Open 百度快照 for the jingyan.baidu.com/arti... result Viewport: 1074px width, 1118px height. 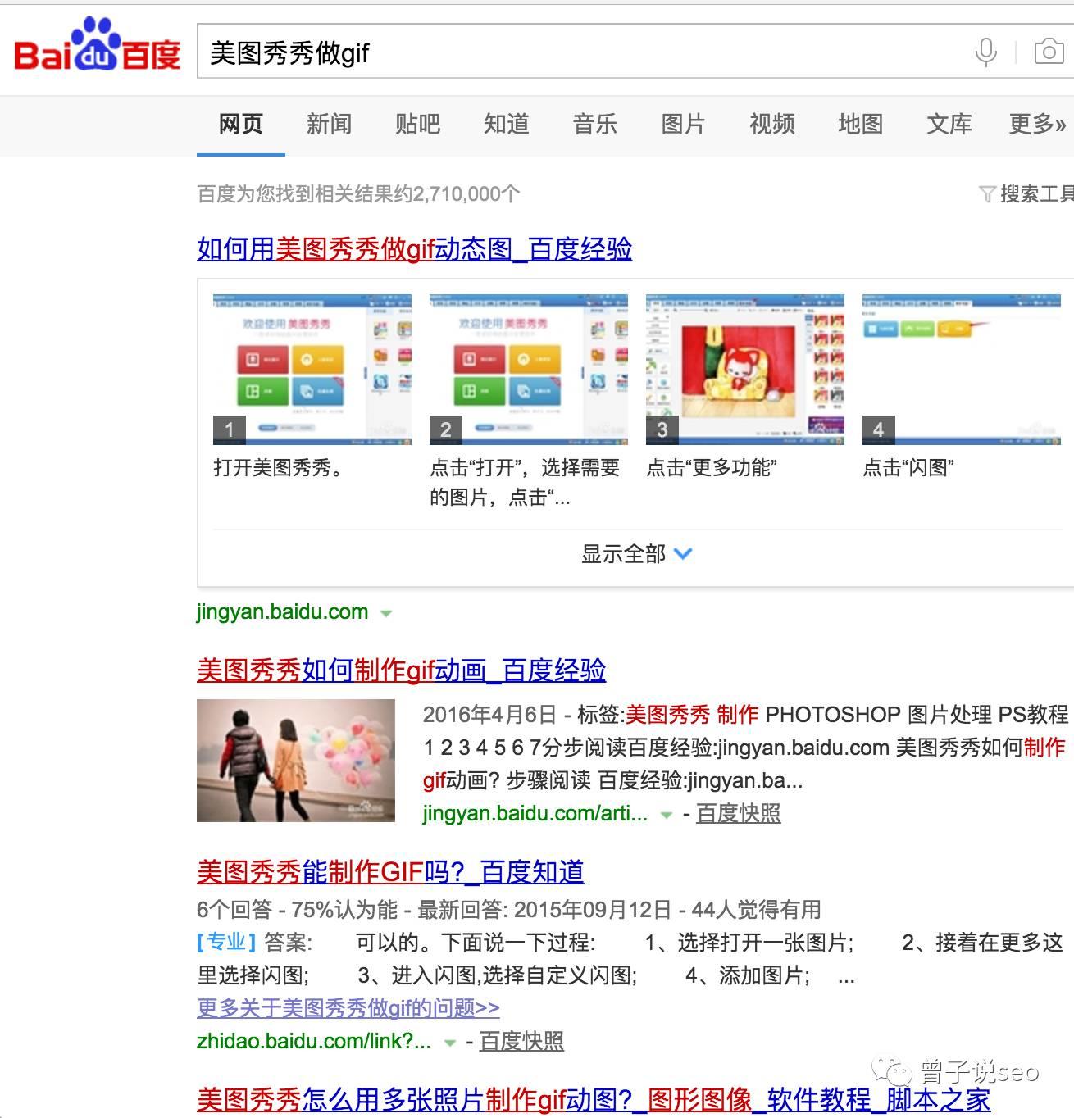tap(738, 814)
